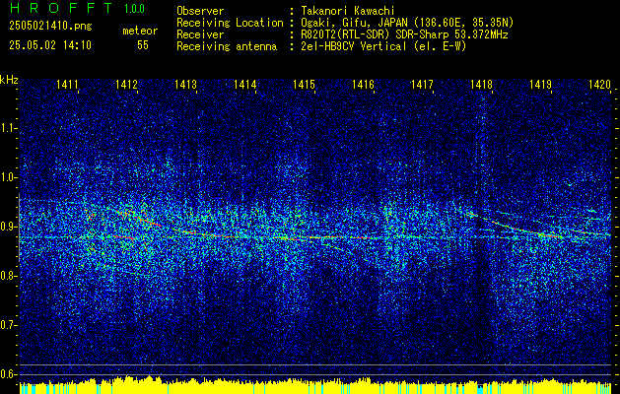Click the R820T2(RTL-SDR) SDR-Sharp 53.372MHz text
The height and width of the screenshot is (394, 620).
[404, 34]
